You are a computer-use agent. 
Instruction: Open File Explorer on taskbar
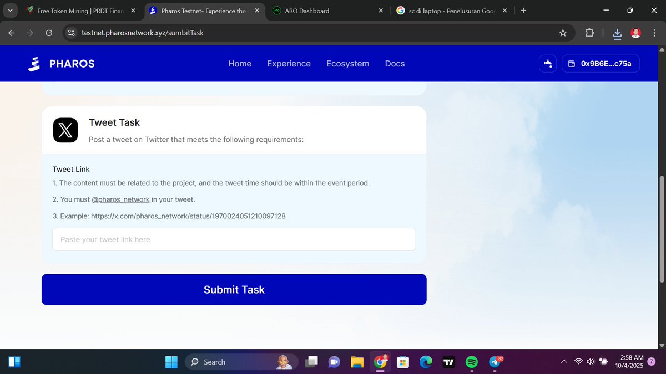[357, 362]
